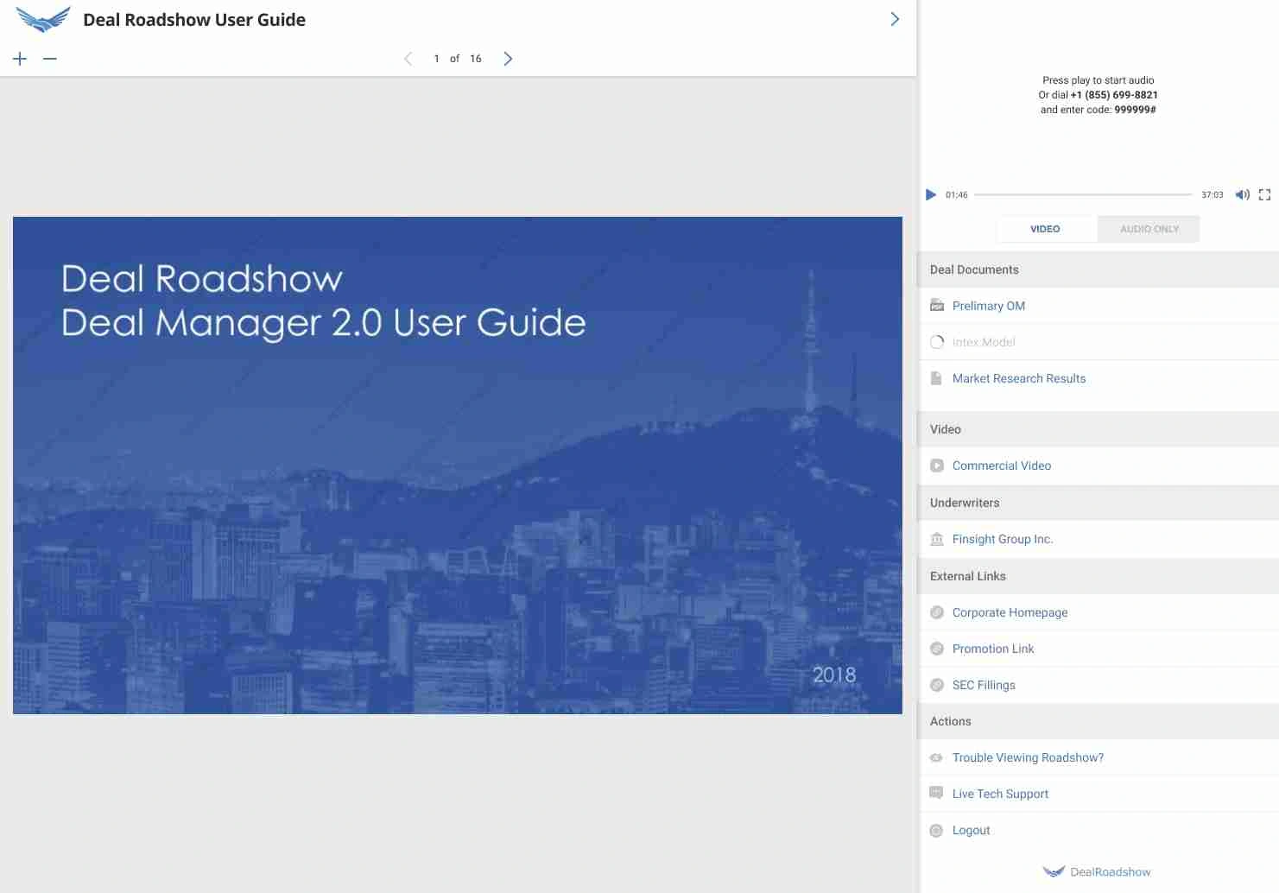Play the Commercial Video

[x=1001, y=465]
